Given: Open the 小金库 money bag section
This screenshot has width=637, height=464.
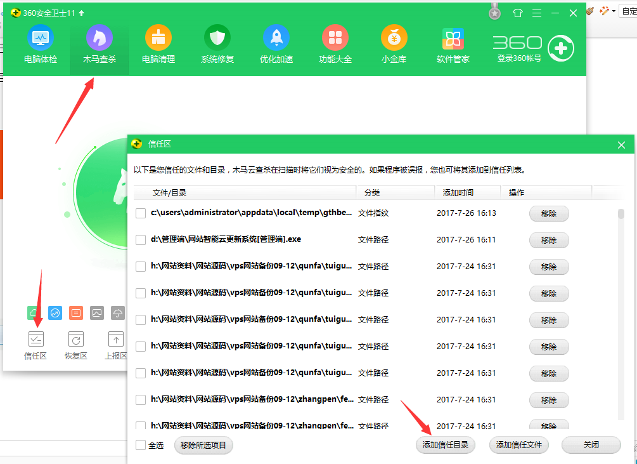Looking at the screenshot, I should (394, 44).
